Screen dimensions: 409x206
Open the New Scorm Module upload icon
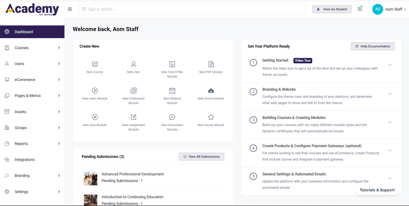pos(211,91)
